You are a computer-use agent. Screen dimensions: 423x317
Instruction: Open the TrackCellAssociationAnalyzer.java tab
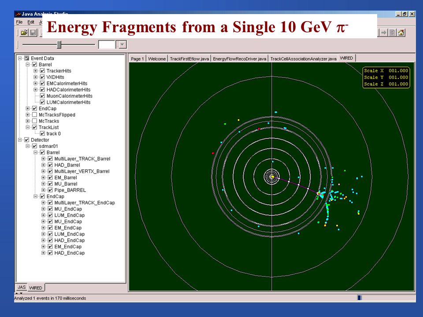coord(303,59)
